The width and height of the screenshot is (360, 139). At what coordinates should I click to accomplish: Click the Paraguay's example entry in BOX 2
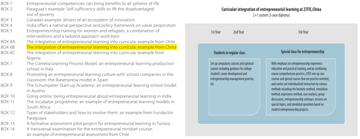click(90, 9)
